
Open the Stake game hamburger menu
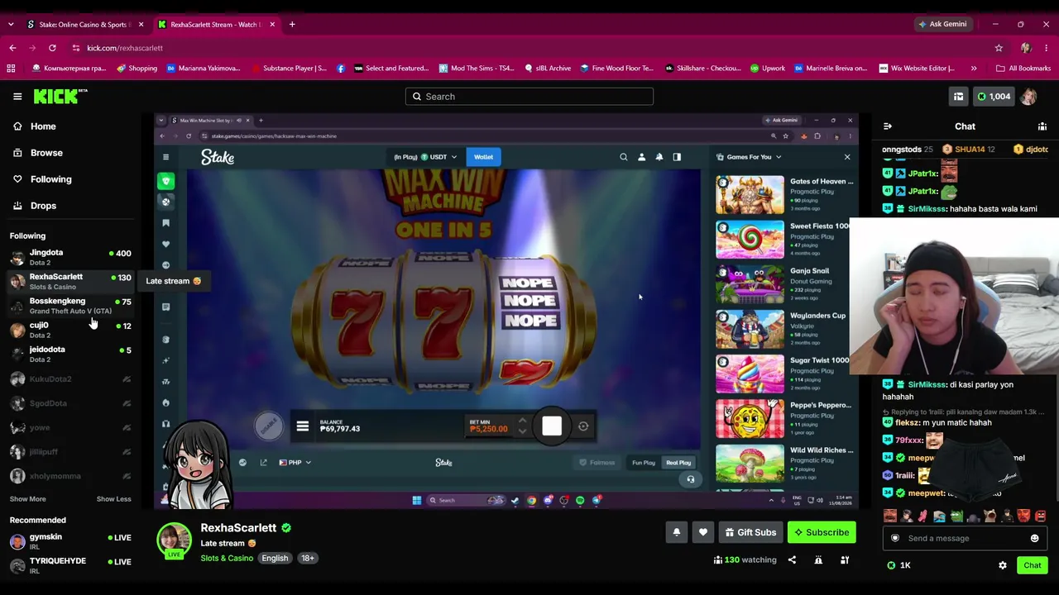(x=302, y=426)
